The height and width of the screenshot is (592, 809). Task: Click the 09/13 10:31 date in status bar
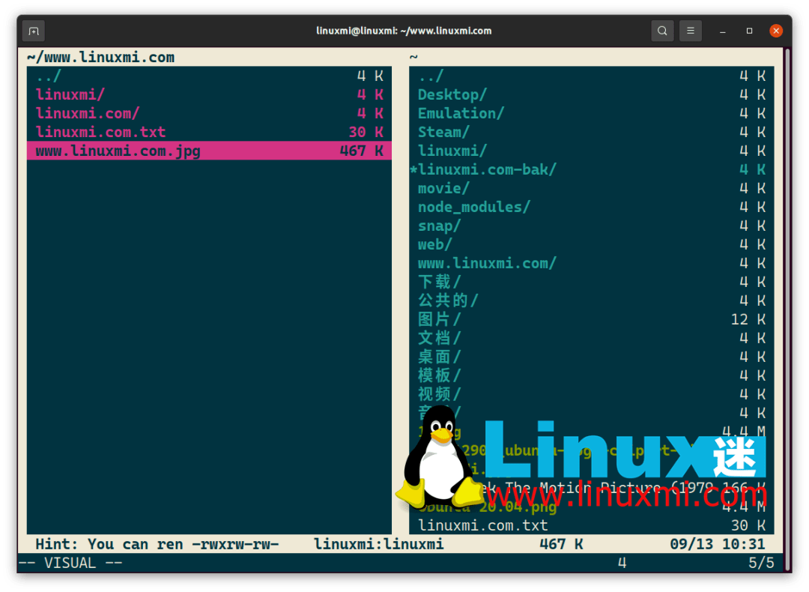(x=717, y=544)
